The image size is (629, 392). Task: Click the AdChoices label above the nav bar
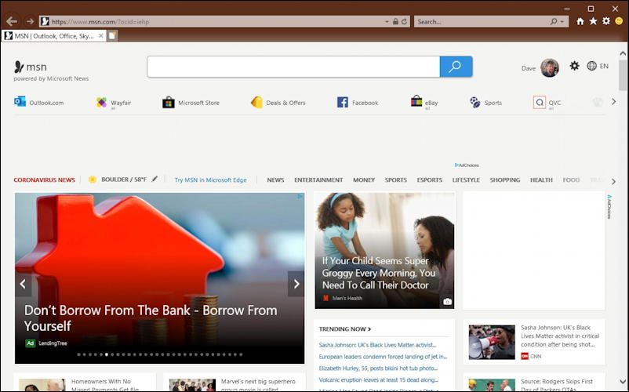tap(467, 165)
